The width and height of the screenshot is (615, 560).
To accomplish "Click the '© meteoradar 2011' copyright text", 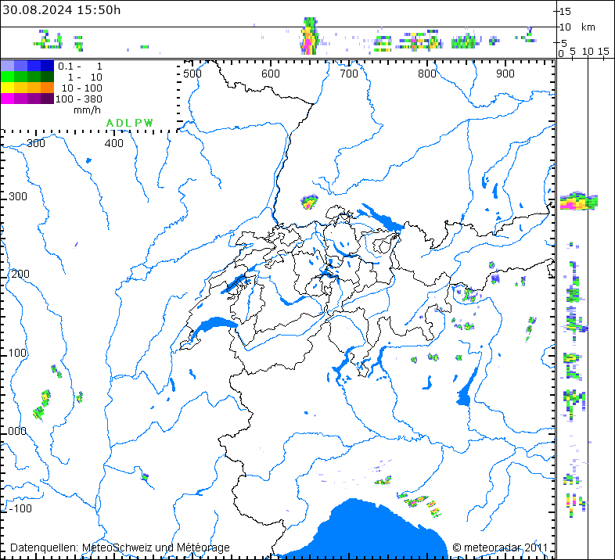I will tap(500, 547).
